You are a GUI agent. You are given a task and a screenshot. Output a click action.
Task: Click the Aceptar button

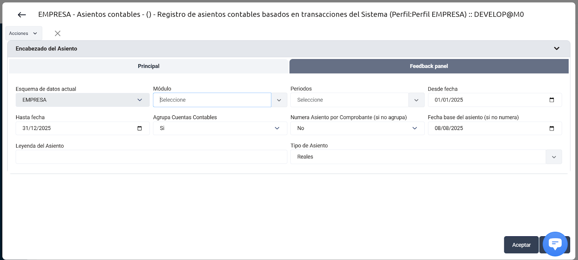[521, 245]
